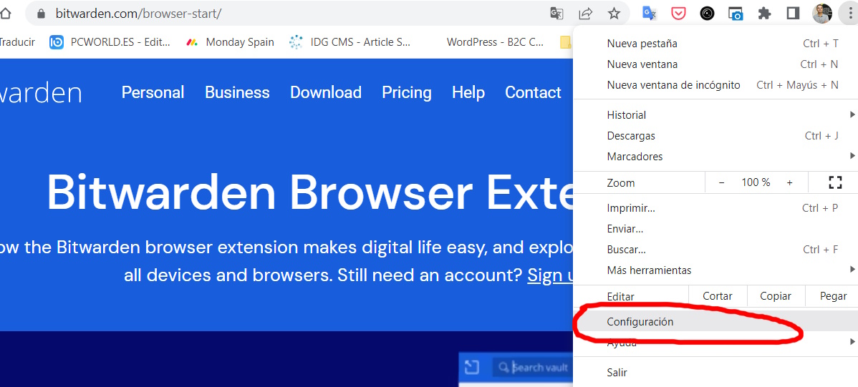This screenshot has height=387, width=858.
Task: Expand the Historial submenu
Action: (715, 114)
